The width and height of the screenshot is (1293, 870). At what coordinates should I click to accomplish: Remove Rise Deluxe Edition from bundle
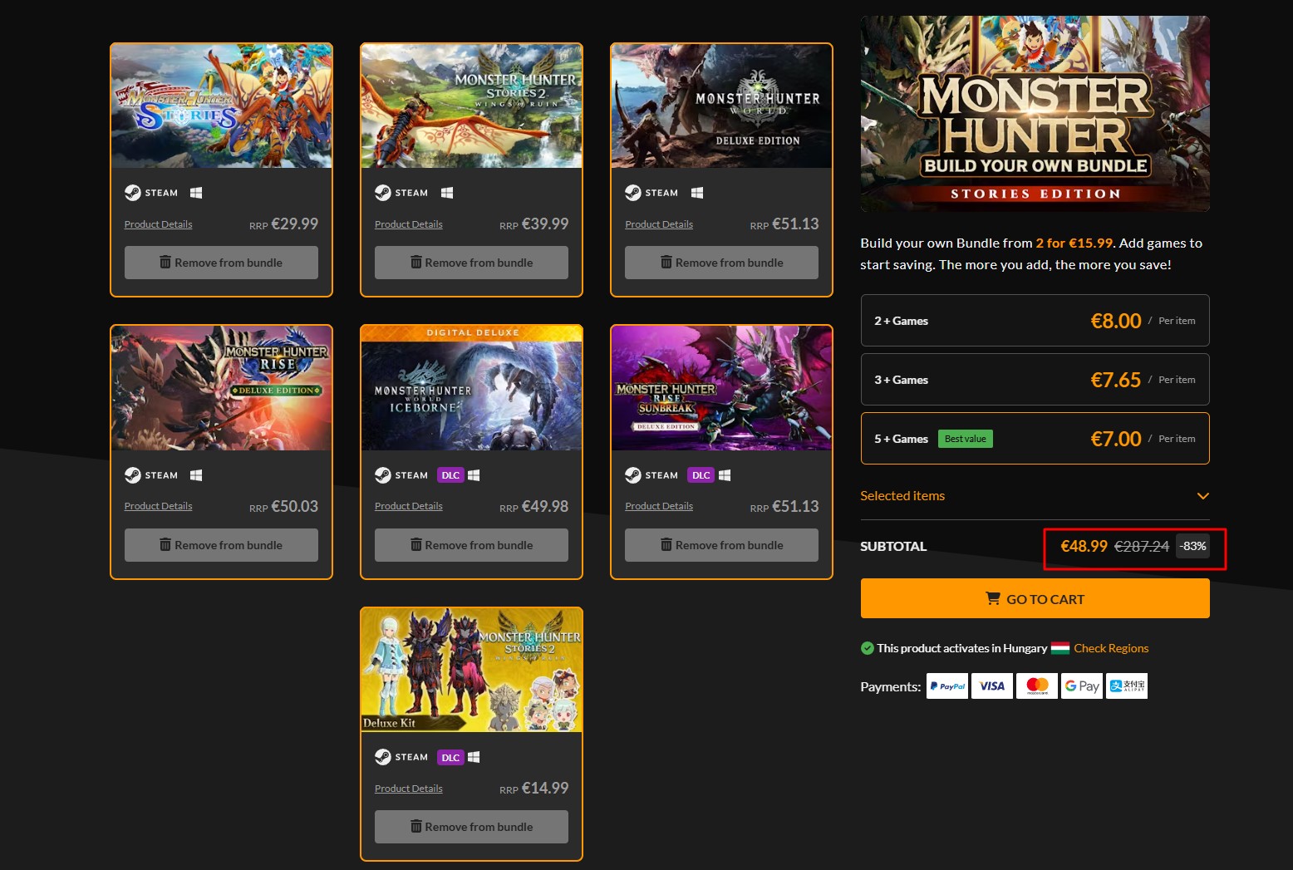coord(221,545)
